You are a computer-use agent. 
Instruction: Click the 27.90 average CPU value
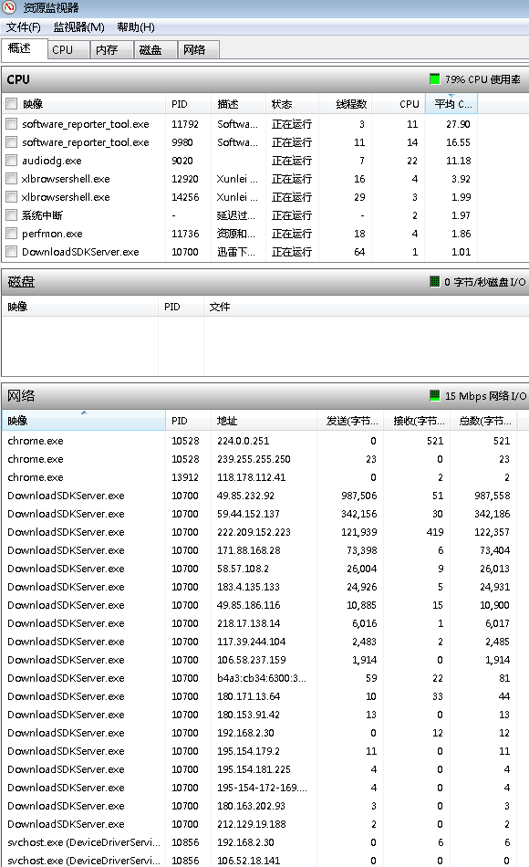click(458, 124)
